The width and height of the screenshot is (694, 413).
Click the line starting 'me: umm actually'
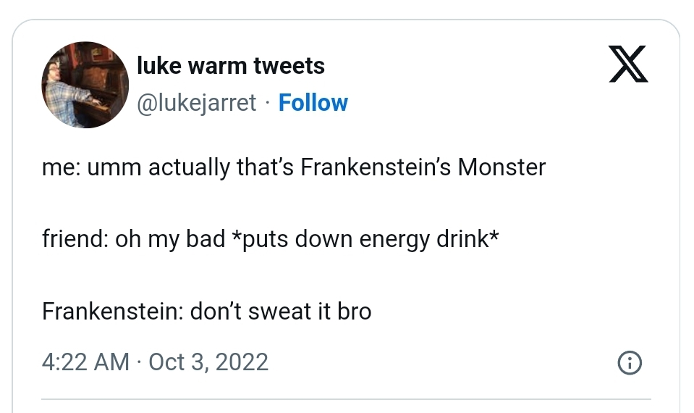tap(294, 167)
